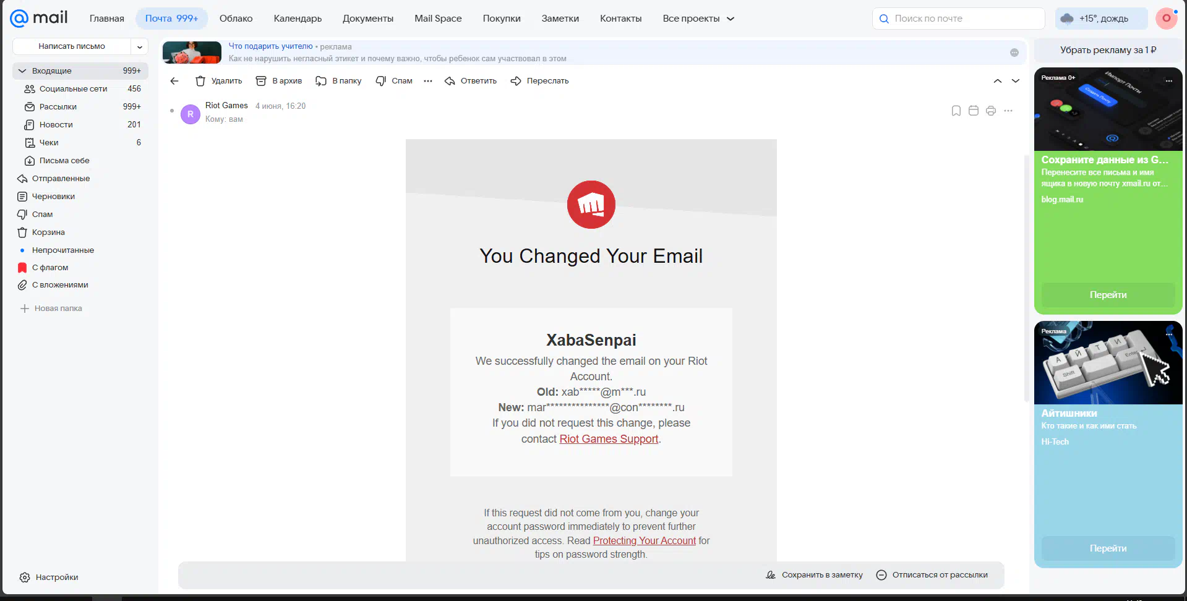Go to the Главная tab
Viewport: 1187px width, 601px height.
[x=107, y=19]
